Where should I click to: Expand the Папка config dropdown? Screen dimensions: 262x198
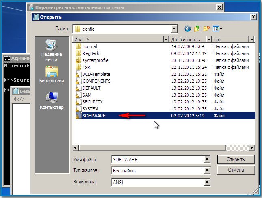pos(174,29)
